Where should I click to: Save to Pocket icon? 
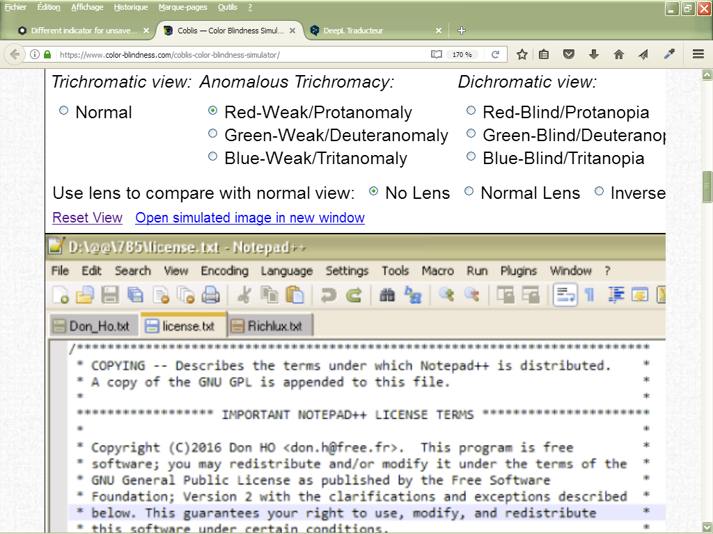coord(568,54)
